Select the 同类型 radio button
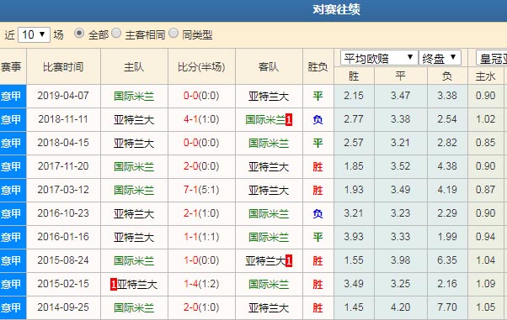 173,34
